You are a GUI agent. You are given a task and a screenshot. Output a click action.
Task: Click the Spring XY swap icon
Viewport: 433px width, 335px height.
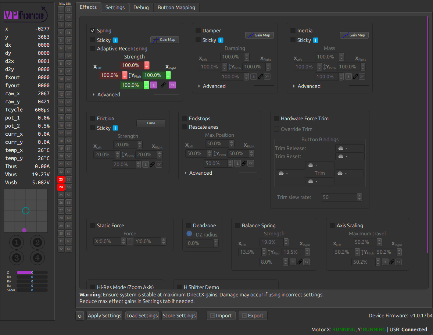click(172, 85)
